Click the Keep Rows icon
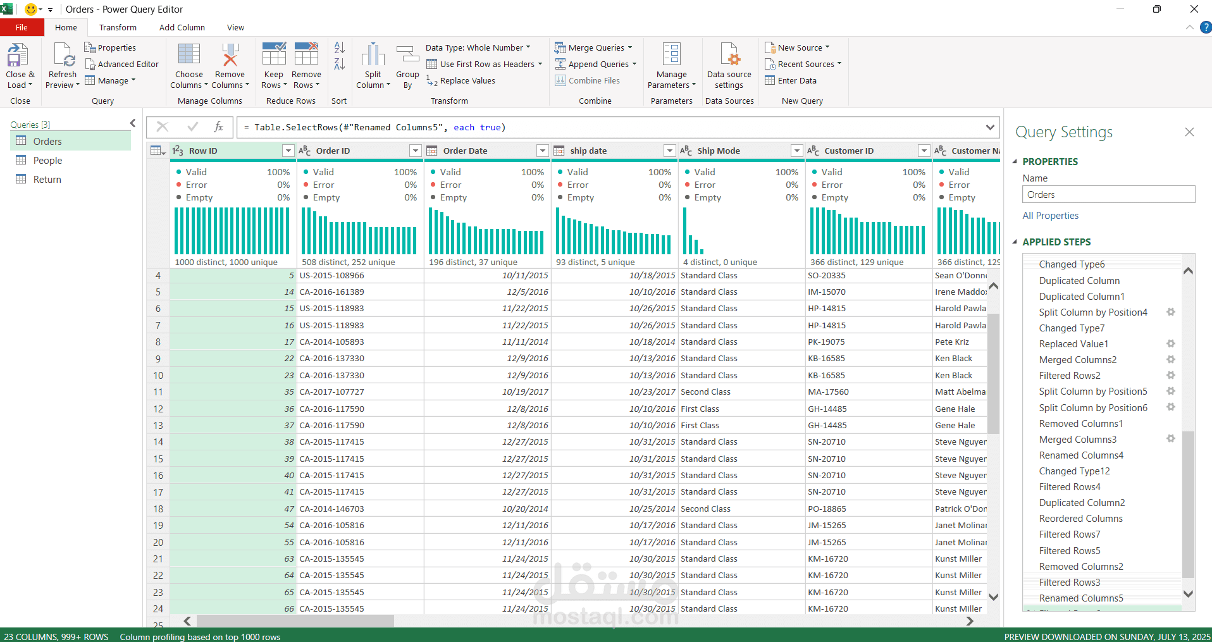The height and width of the screenshot is (642, 1212). pyautogui.click(x=274, y=54)
